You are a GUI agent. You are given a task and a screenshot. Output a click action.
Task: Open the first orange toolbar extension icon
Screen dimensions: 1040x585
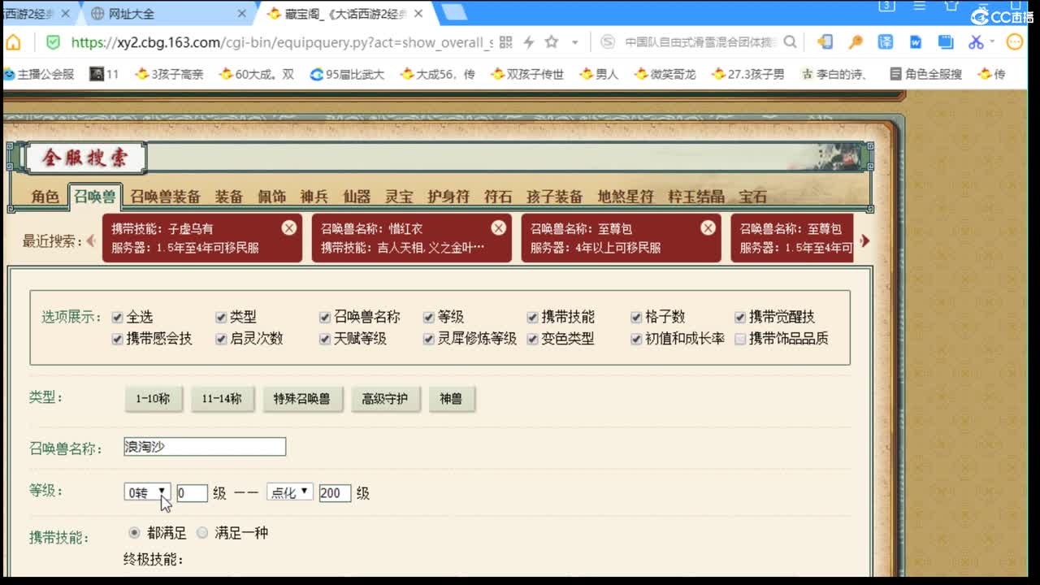click(825, 42)
